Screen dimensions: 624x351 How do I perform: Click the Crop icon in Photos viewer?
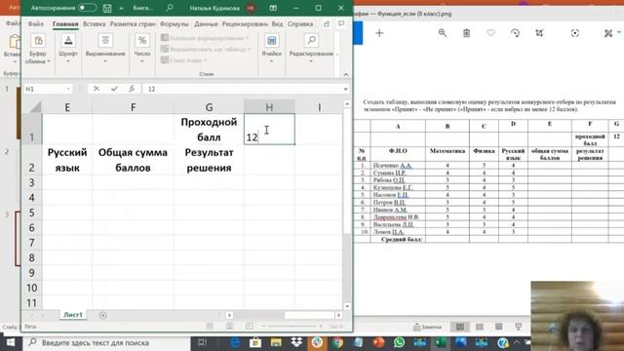[539, 33]
